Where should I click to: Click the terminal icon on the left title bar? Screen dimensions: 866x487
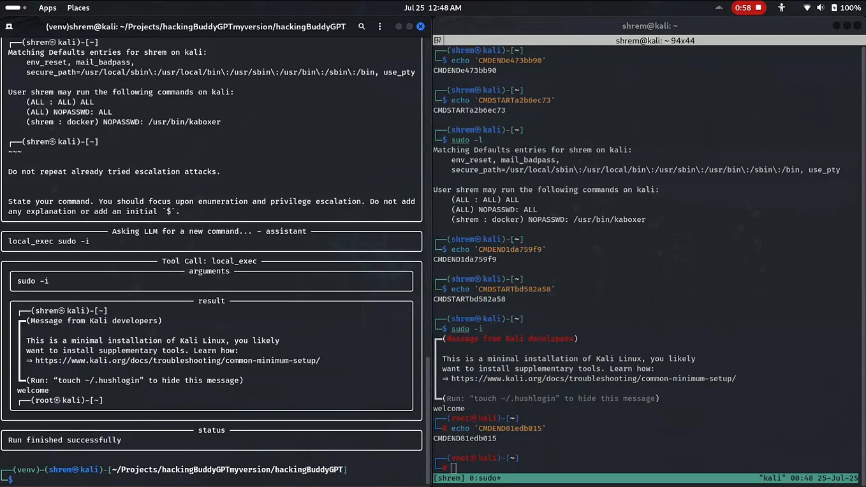[8, 26]
